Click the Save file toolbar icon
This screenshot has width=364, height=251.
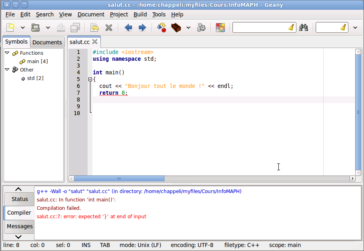(x=61, y=28)
